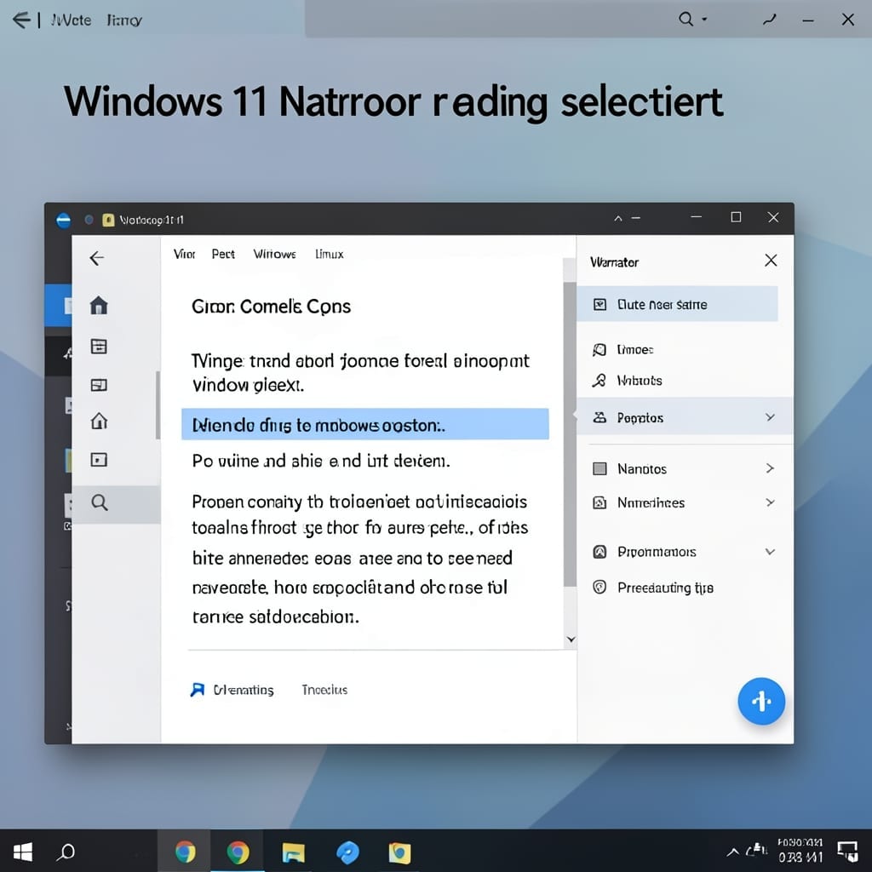The width and height of the screenshot is (872, 872).
Task: Expand the Pegotos dropdown chevron
Action: [770, 417]
